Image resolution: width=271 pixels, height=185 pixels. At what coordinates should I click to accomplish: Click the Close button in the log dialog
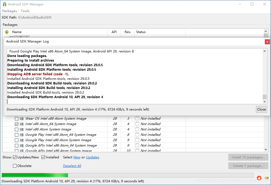pyautogui.click(x=262, y=109)
